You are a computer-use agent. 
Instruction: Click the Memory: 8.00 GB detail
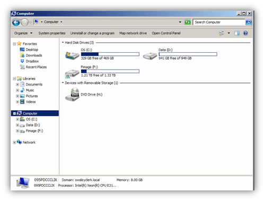tap(129, 180)
